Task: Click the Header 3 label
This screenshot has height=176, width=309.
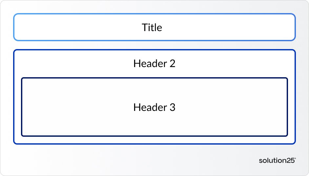Action: 154,107
